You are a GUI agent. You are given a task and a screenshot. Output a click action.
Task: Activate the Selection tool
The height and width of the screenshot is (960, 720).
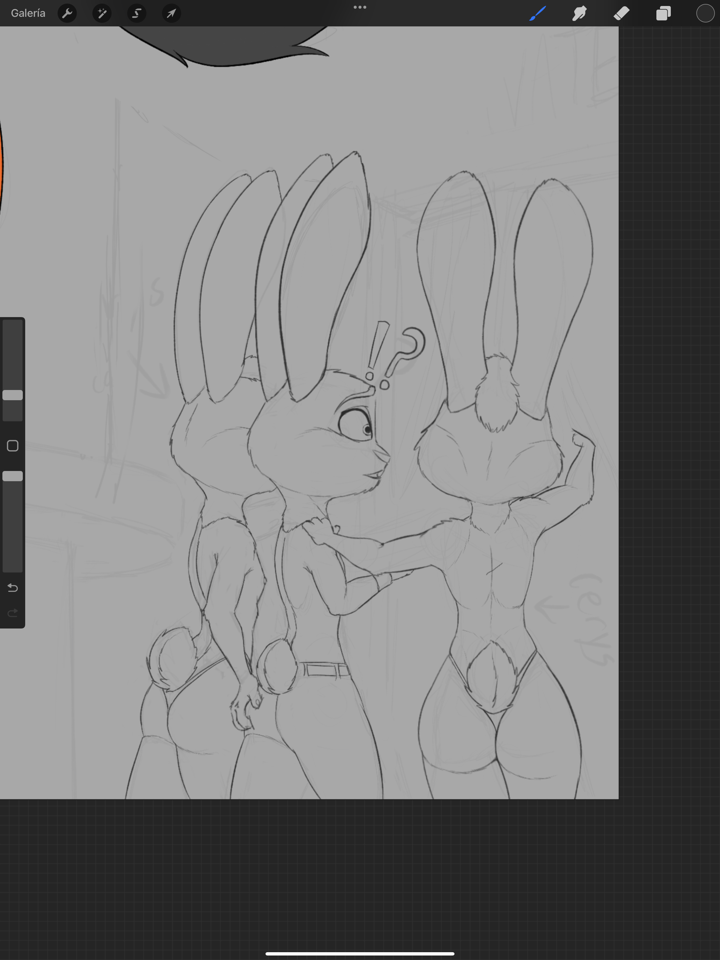click(137, 13)
